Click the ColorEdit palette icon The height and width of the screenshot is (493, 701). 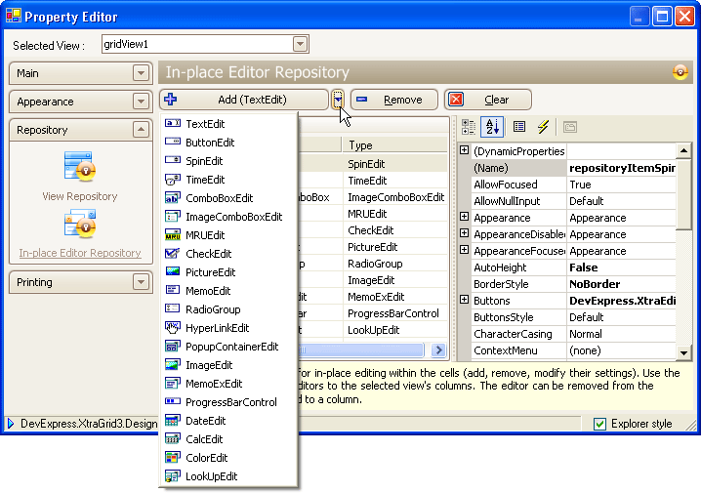(x=173, y=457)
